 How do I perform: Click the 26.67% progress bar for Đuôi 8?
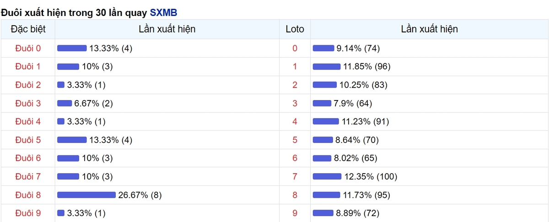(86, 195)
